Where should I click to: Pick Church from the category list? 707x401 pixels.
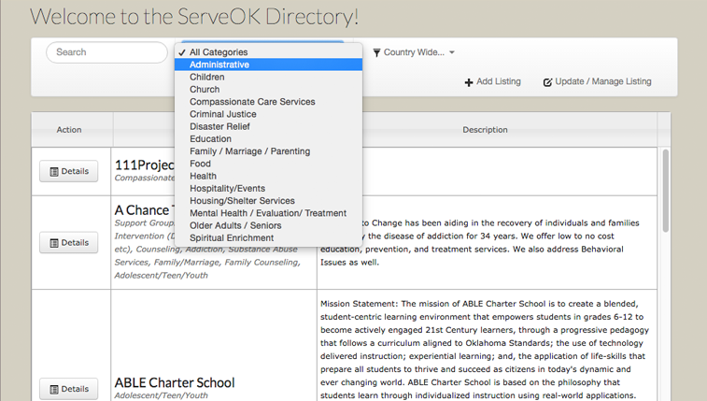tap(268, 90)
